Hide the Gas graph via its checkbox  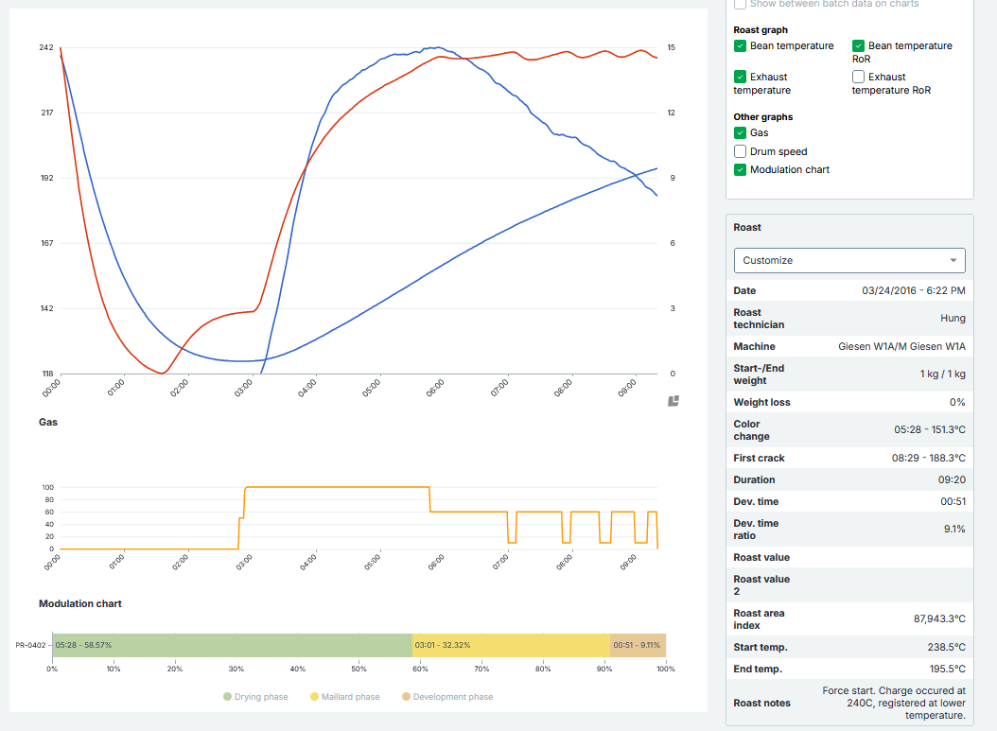pos(740,133)
